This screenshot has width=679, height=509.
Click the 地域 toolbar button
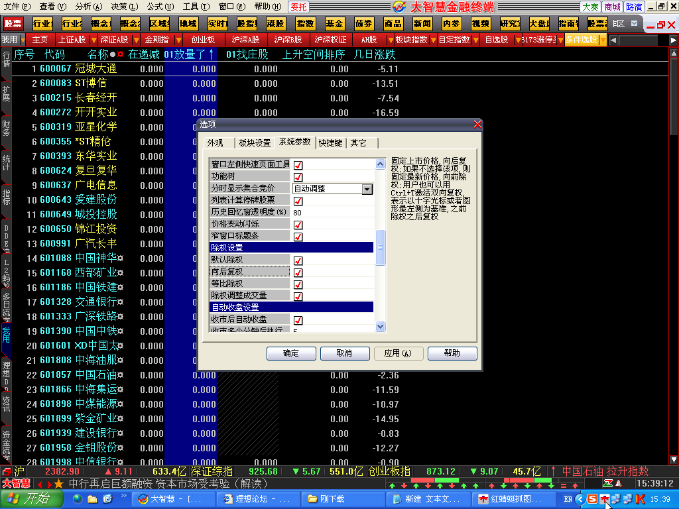(x=188, y=23)
